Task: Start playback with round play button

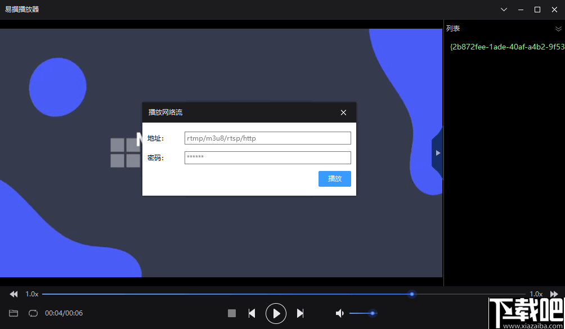Action: pos(276,313)
